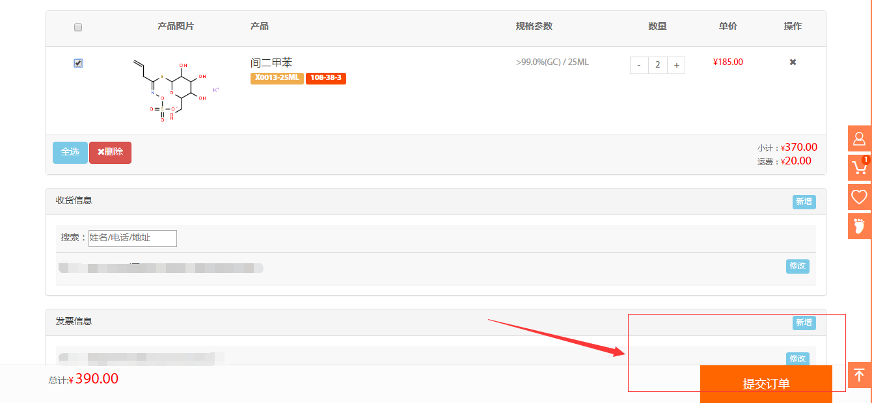
Task: Click the back-to-top arrow icon
Action: coord(859,375)
